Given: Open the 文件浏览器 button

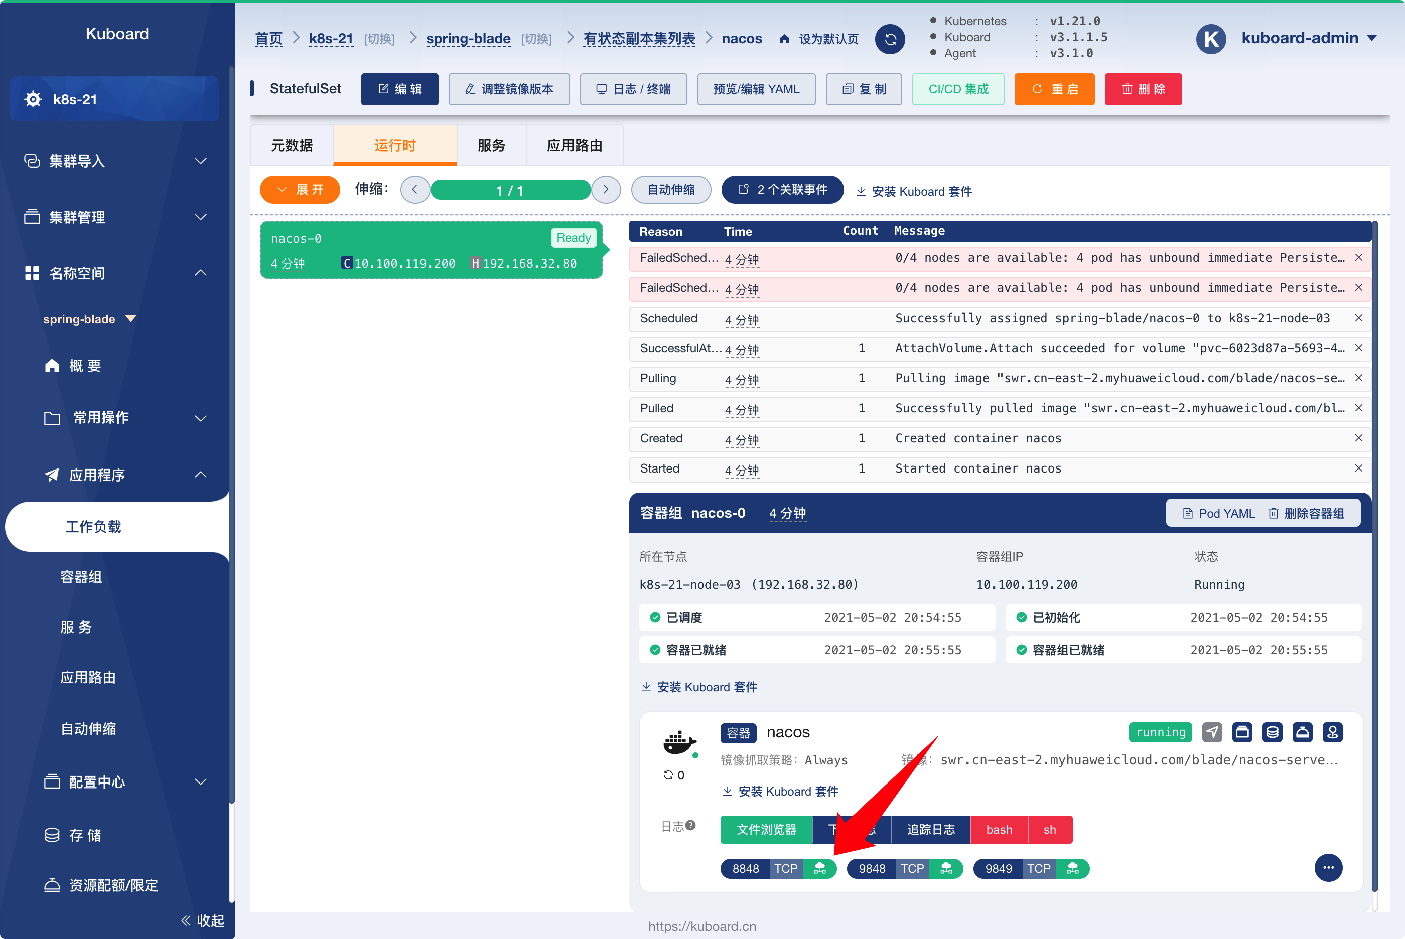Looking at the screenshot, I should click(766, 830).
